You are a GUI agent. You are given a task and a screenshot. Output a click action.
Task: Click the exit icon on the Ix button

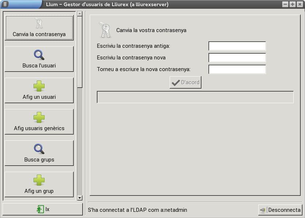pyautogui.click(x=40, y=209)
